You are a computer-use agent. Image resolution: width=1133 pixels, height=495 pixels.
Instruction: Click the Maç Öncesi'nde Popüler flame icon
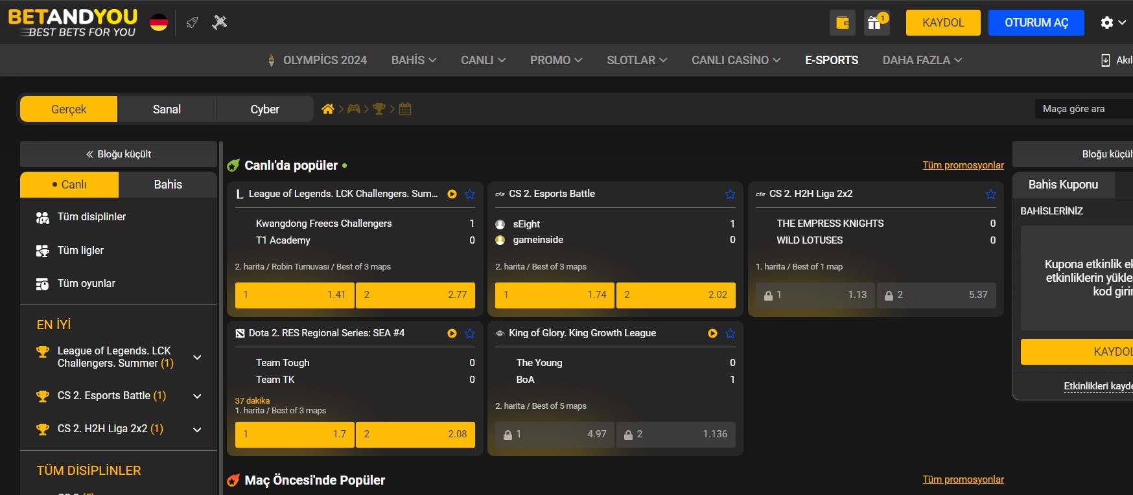233,480
